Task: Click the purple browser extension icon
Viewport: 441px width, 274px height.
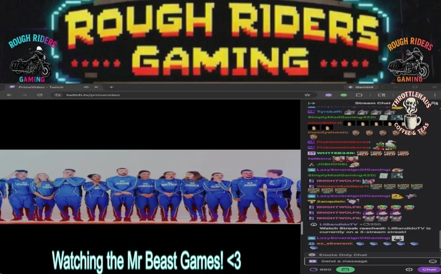Action: pyautogui.click(x=328, y=95)
